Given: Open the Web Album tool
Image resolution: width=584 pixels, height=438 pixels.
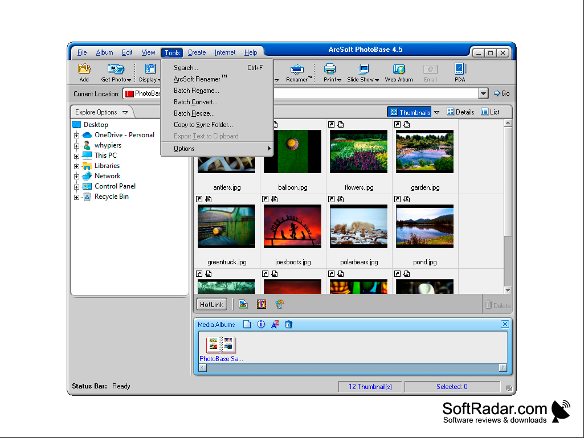Looking at the screenshot, I should click(399, 69).
